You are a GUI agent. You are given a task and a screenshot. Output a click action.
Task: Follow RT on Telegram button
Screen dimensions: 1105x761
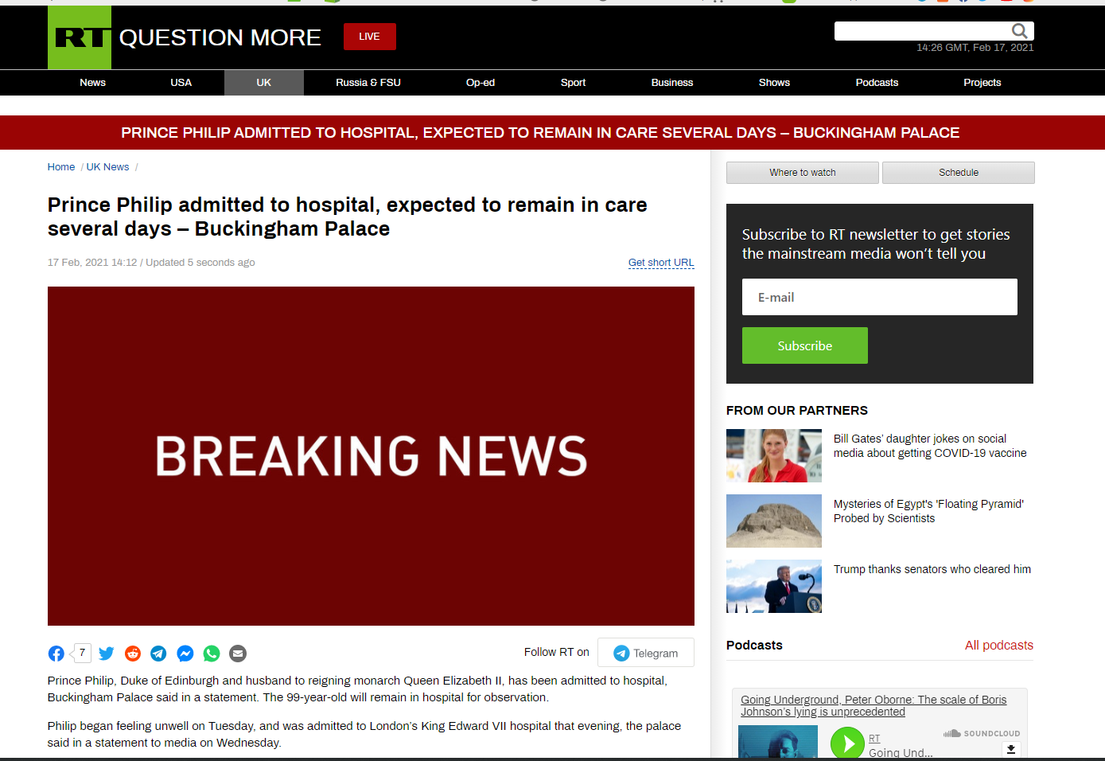click(646, 653)
